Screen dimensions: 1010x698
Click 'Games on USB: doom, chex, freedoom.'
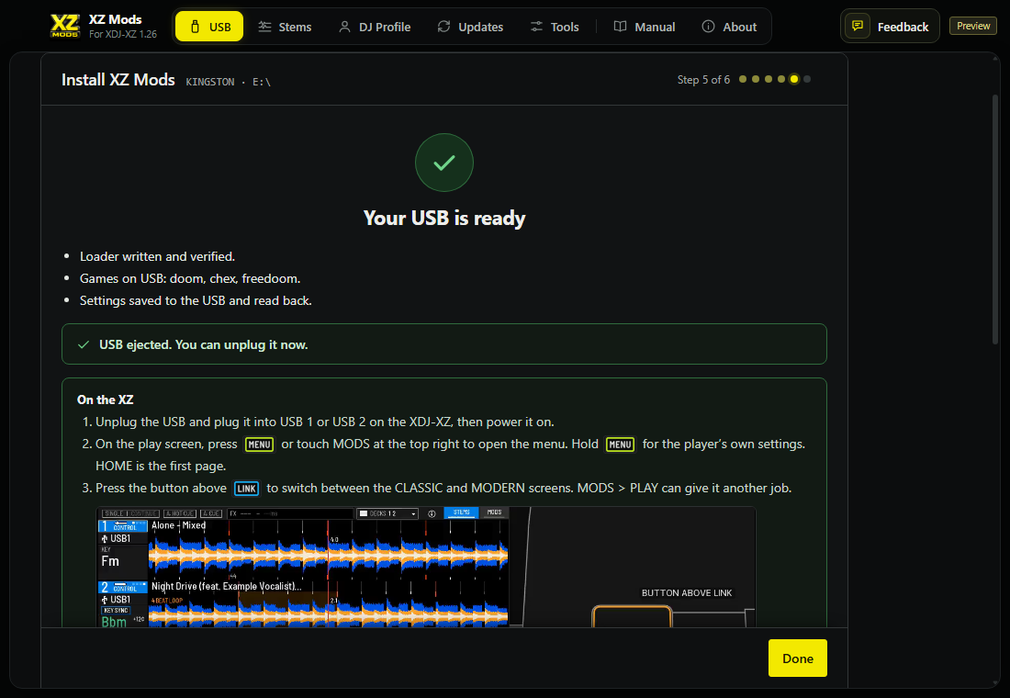190,278
